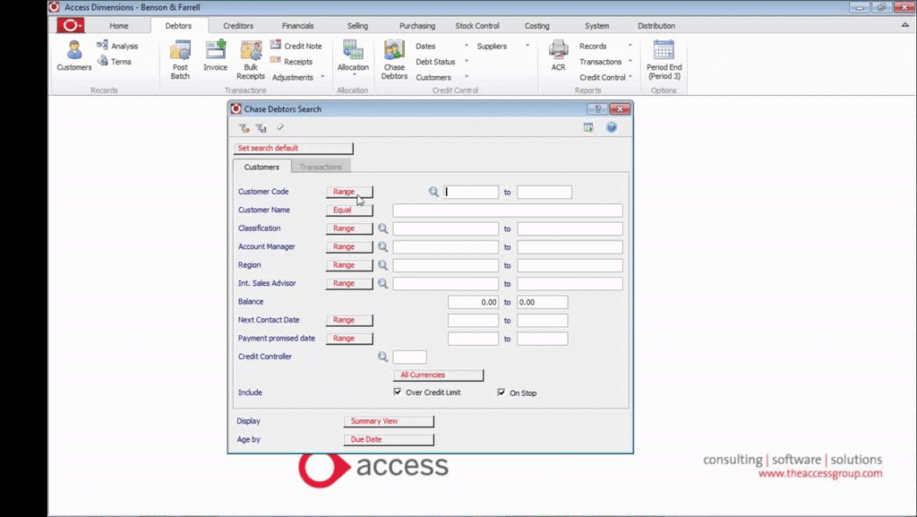Click the Customer Name input field
Screen dimensions: 917x517
(508, 210)
